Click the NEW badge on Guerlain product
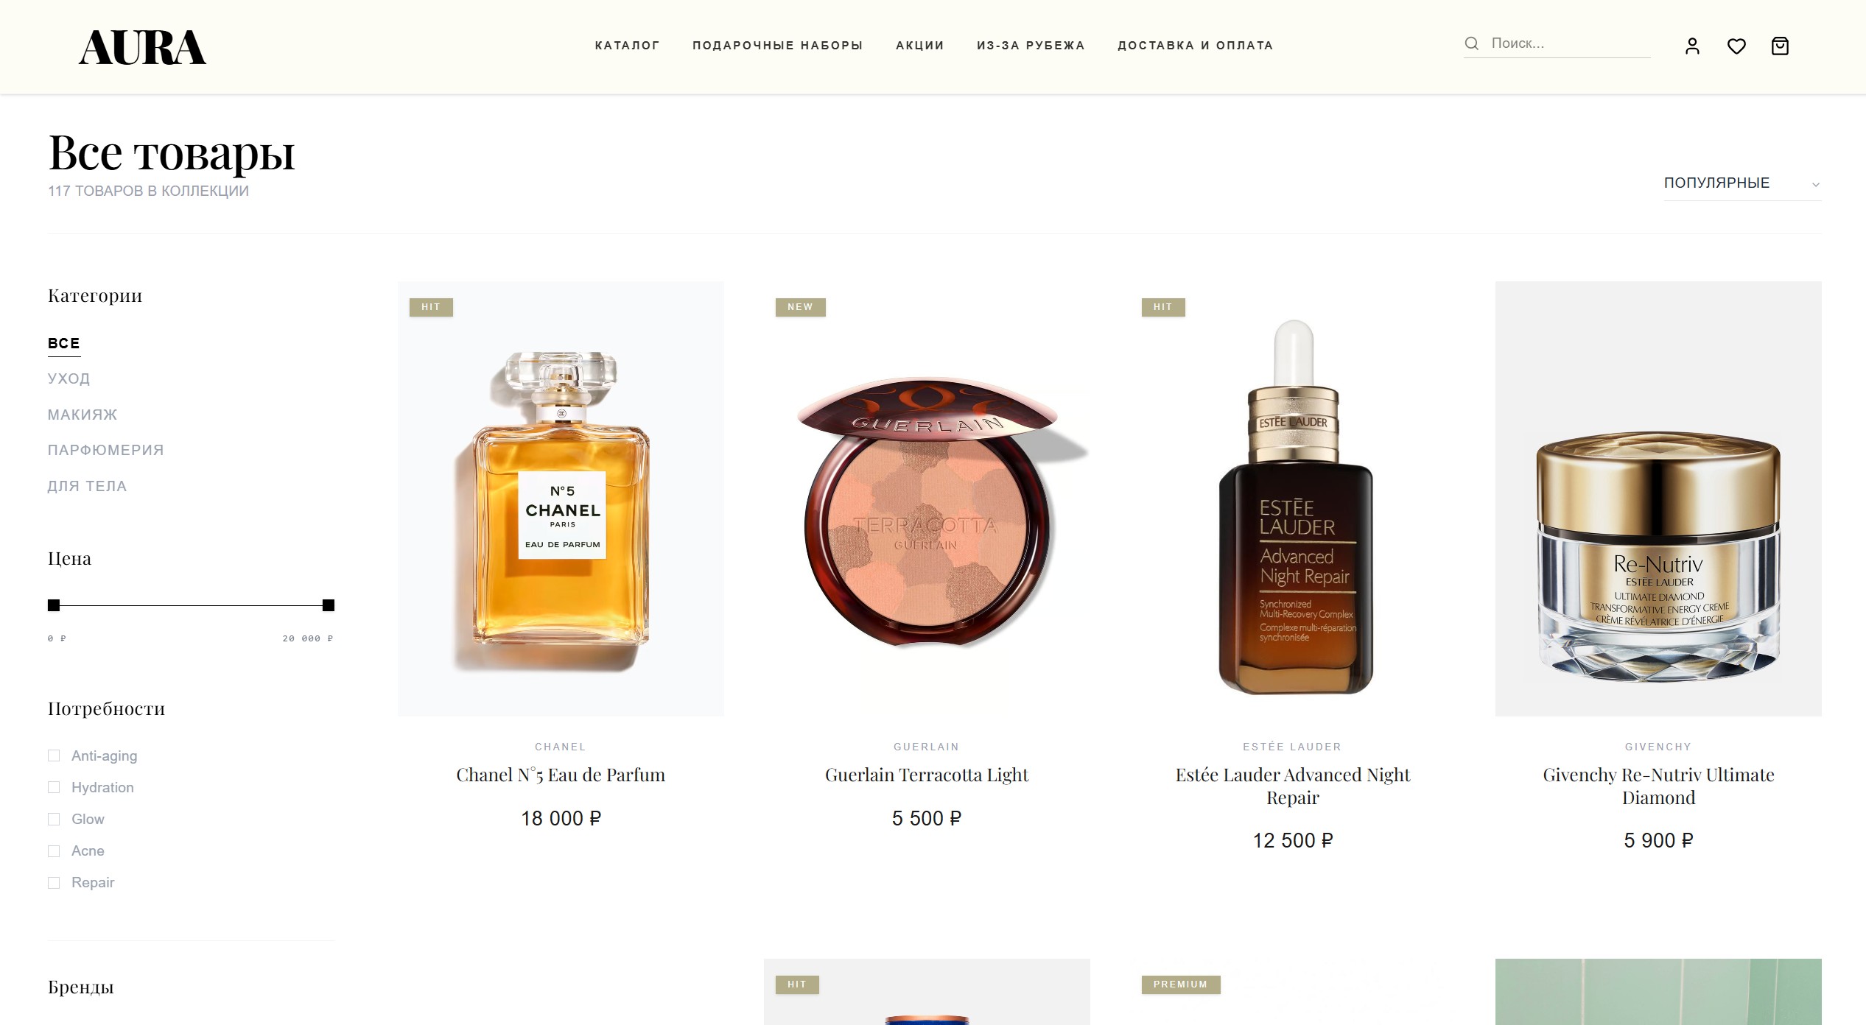This screenshot has height=1025, width=1866. click(800, 307)
